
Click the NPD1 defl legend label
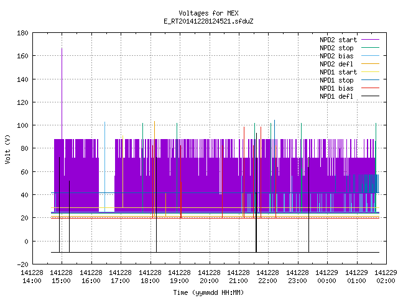pos(336,96)
